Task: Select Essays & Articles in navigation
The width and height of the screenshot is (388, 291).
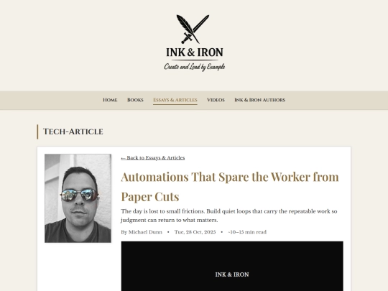Action: [x=175, y=100]
